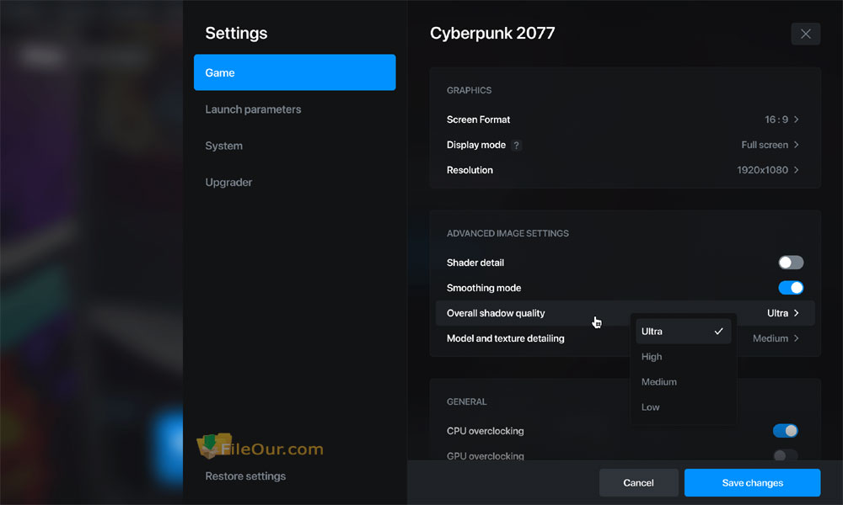Click the Resolution label
The image size is (843, 505).
coord(470,170)
